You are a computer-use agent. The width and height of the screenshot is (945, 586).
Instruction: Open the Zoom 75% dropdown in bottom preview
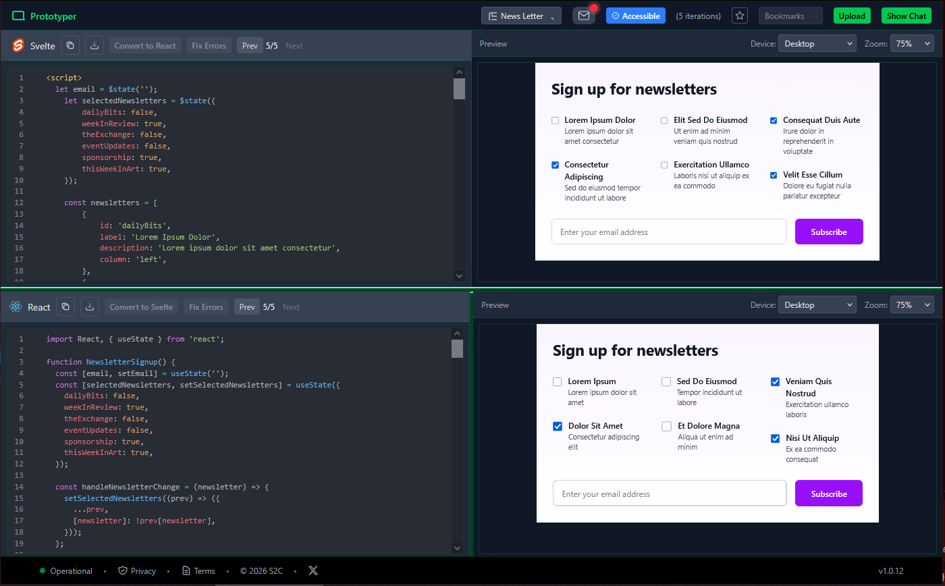click(x=912, y=304)
